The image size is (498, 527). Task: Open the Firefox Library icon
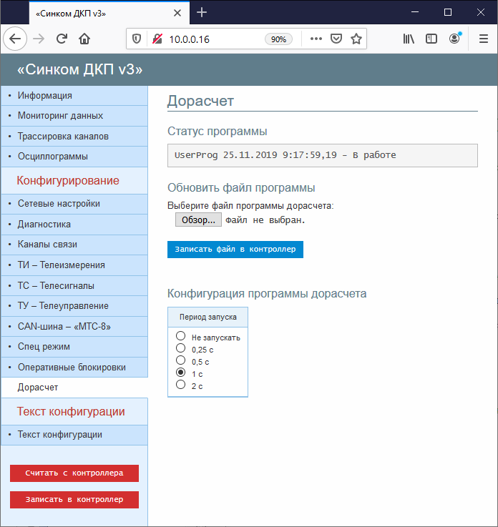[409, 39]
